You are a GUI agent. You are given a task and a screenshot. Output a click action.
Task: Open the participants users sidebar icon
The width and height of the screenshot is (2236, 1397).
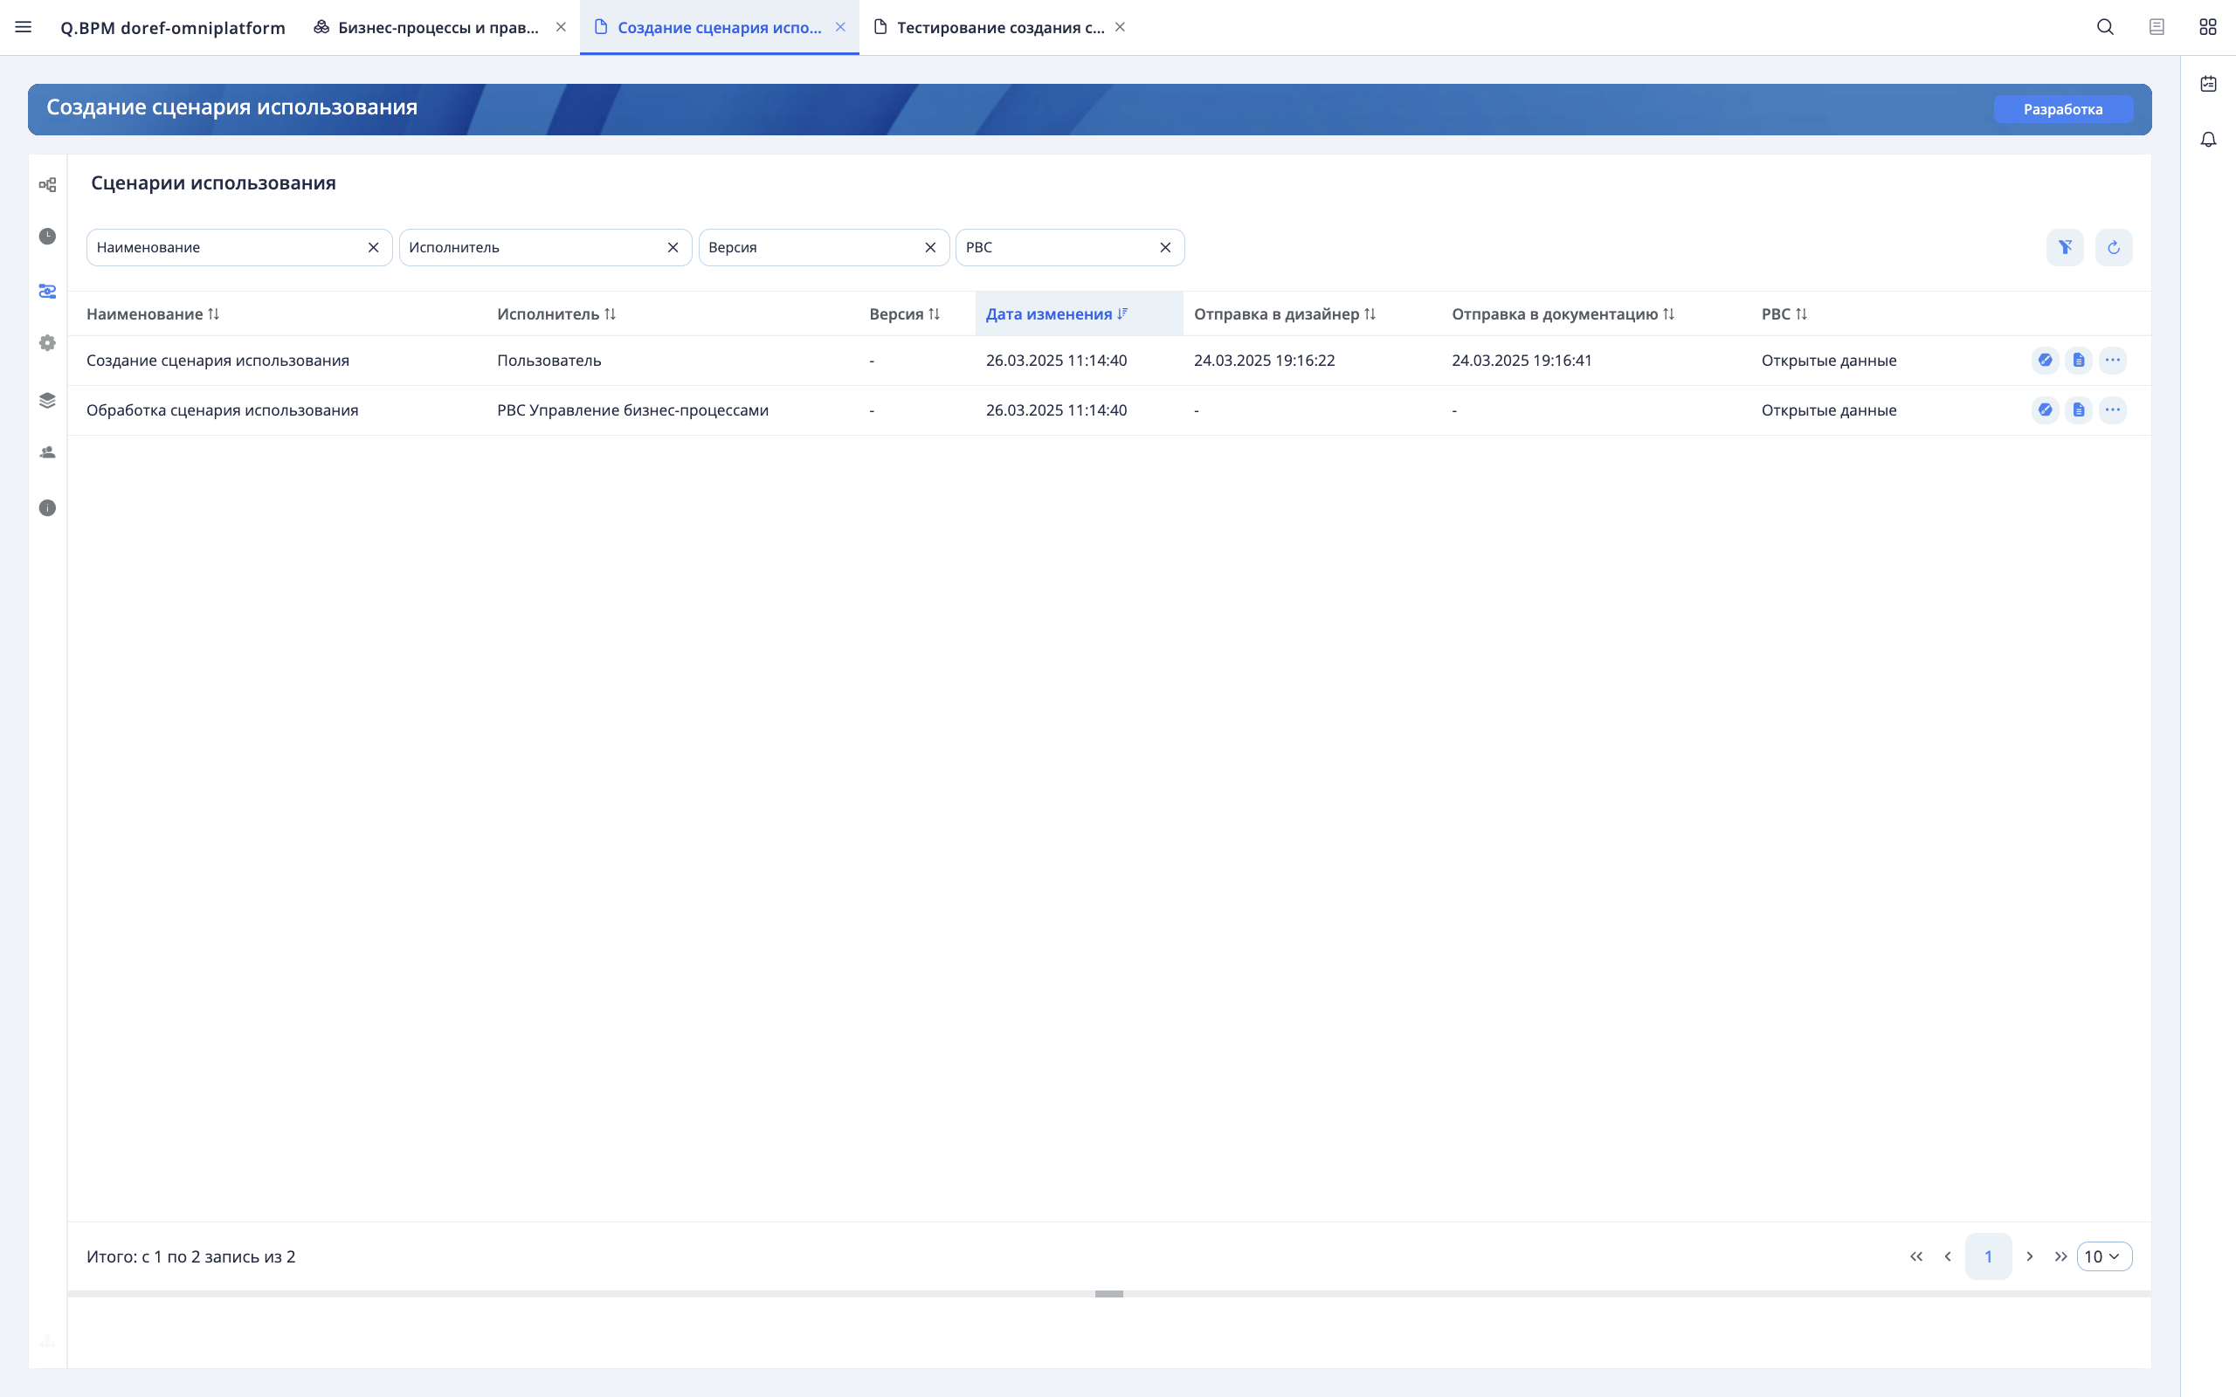[47, 451]
